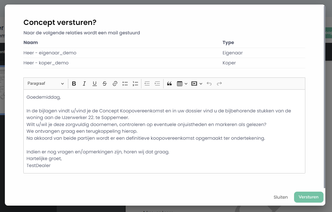Viewport: 332px width, 212px height.
Task: Click the 'Koper' type cell
Action: [229, 63]
